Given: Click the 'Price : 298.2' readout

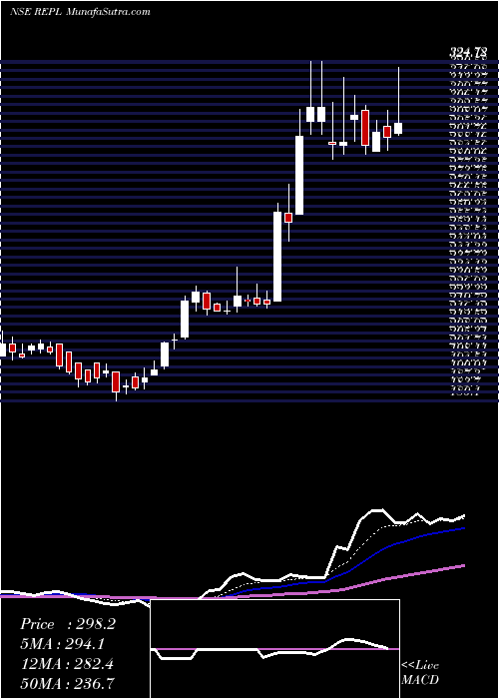Looking at the screenshot, I should click(68, 624).
